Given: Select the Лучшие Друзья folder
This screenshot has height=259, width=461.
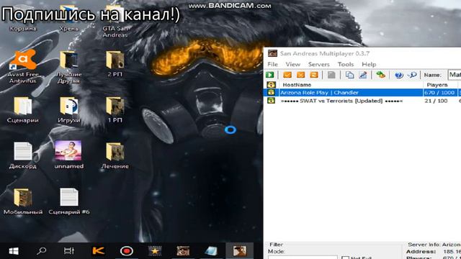Looking at the screenshot, I should pyautogui.click(x=69, y=67).
